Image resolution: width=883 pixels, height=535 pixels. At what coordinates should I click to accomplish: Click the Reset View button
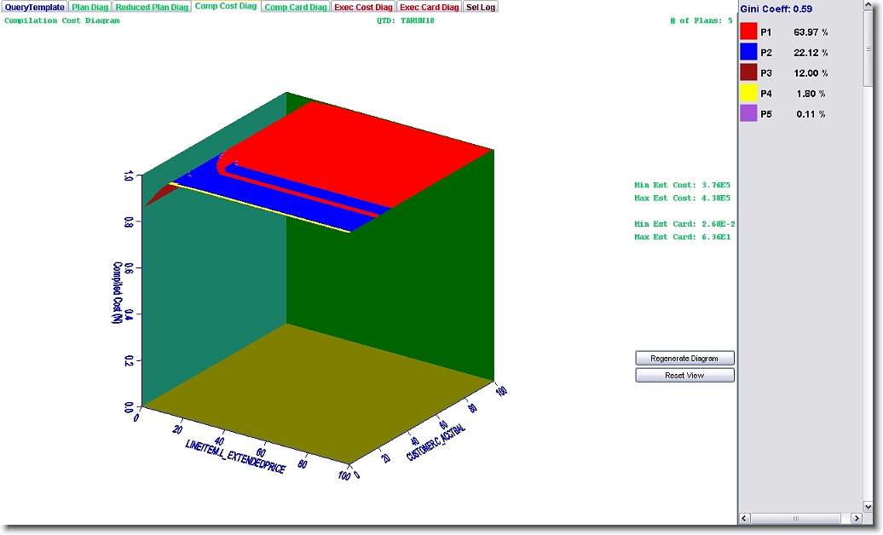tap(684, 376)
